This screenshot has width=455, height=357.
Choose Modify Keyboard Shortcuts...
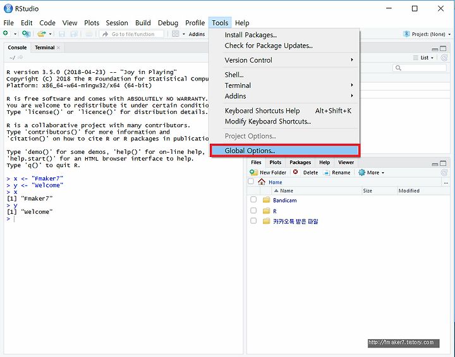tap(284, 122)
